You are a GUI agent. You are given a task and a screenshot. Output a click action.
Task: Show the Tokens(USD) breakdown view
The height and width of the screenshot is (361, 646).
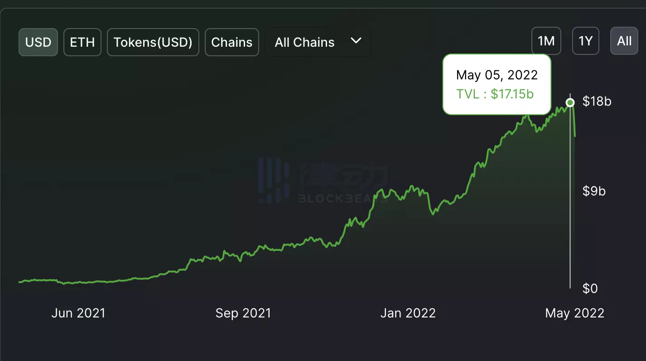[x=153, y=42]
